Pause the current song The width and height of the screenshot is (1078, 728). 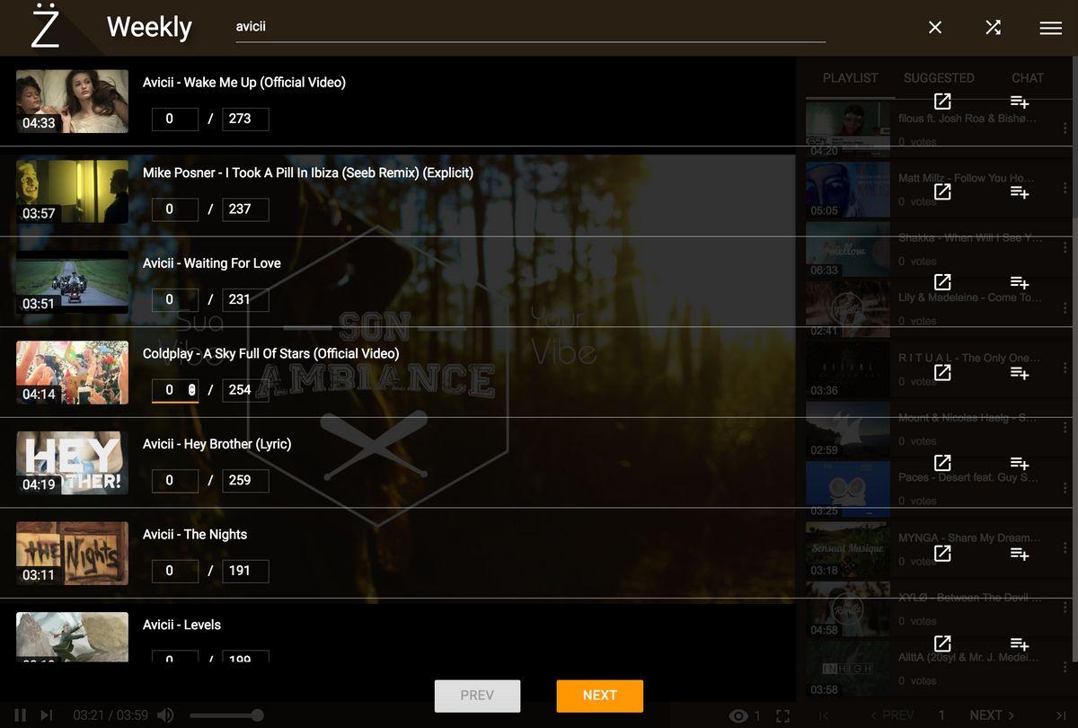[20, 715]
